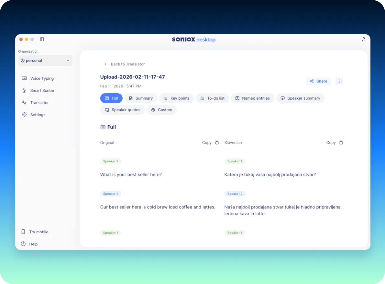Viewport: 385px width, 284px height.
Task: Click the copy icon for Slovenian translation
Action: 341,143
